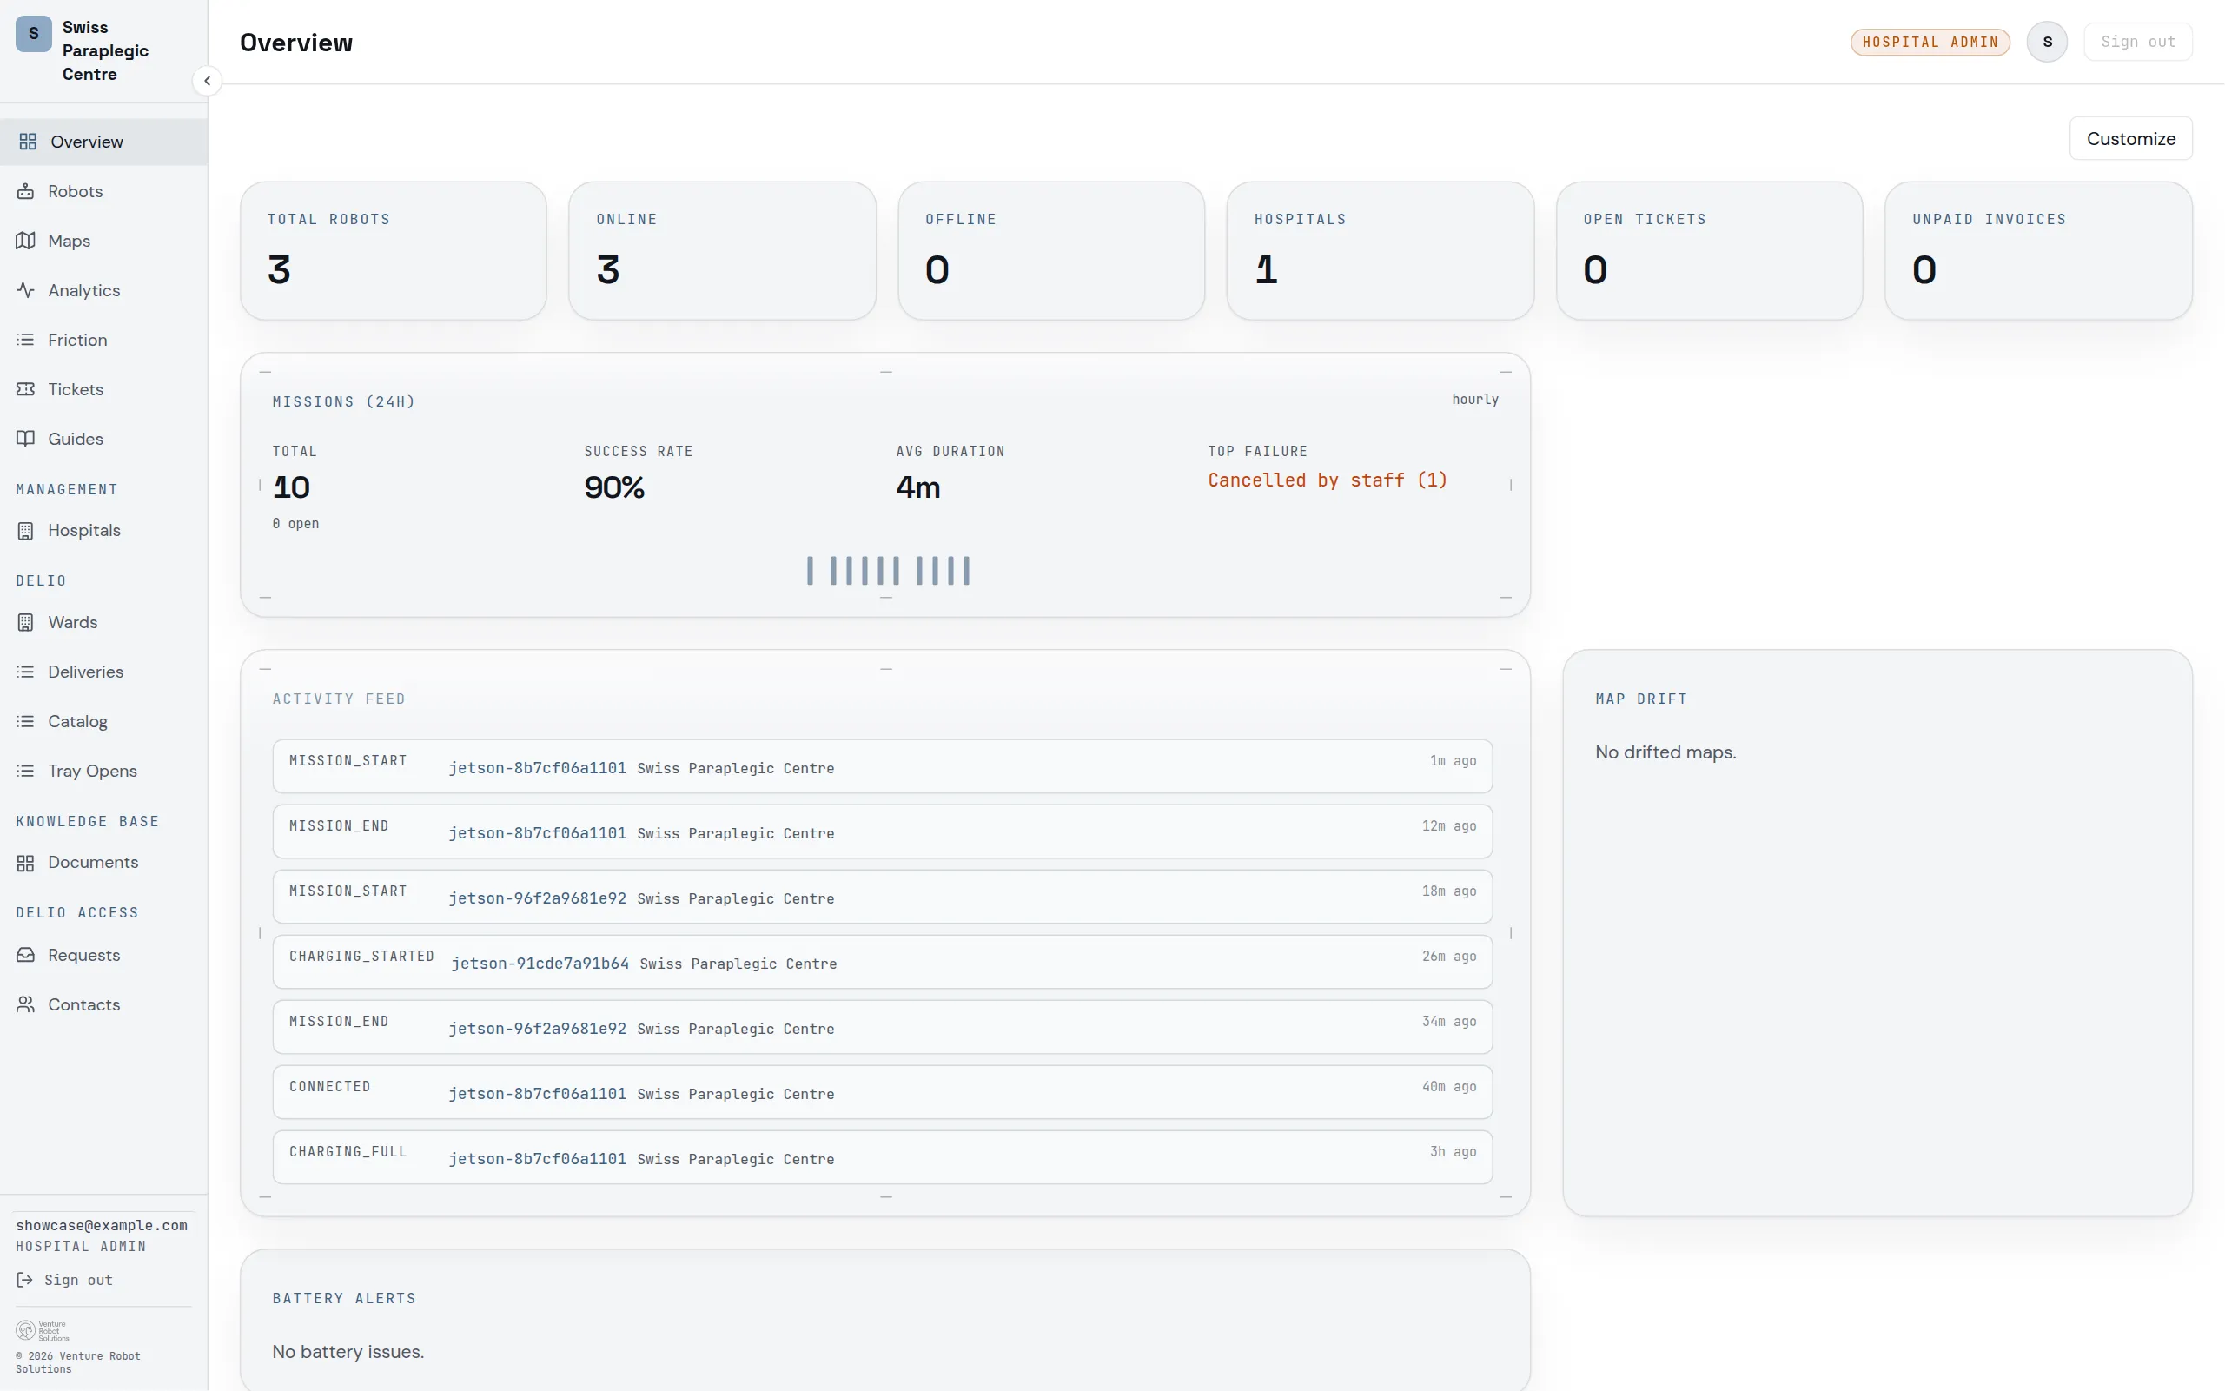Click the Tray Opens list icon
2225x1391 pixels.
click(26, 771)
